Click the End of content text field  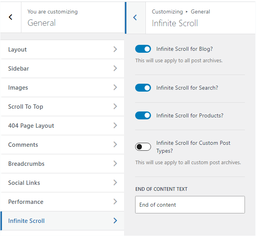pyautogui.click(x=190, y=205)
